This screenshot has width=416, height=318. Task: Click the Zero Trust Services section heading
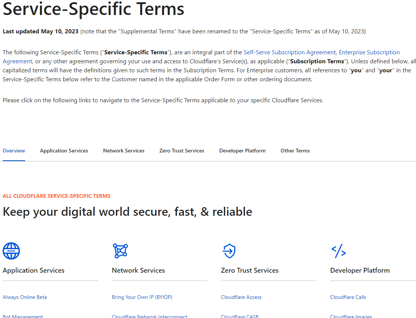(250, 270)
